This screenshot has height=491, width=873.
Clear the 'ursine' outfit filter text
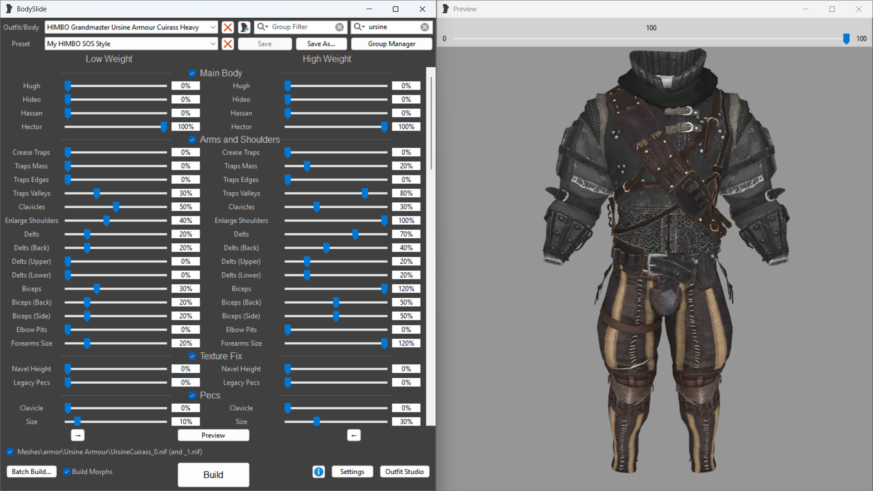[x=425, y=27]
